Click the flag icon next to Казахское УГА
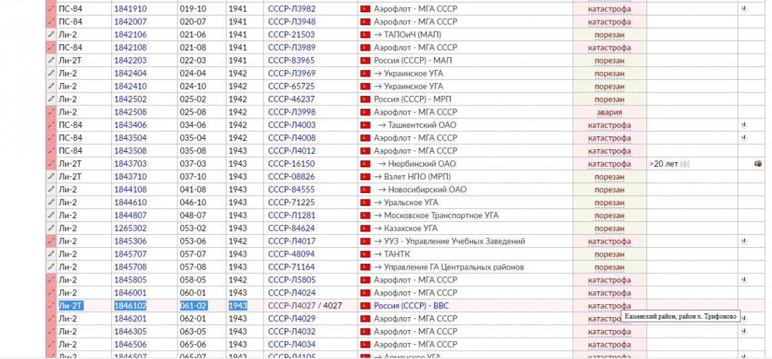772x359 pixels. [x=366, y=228]
